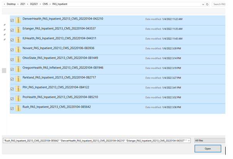Viewport: 233px width, 159px height.
Task: Expand the chevron after 3Q2021 in breadcrumb
Action: [x=40, y=4]
